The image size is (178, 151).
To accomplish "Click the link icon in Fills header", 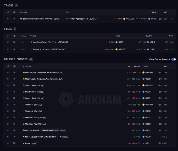I will 8,36.
